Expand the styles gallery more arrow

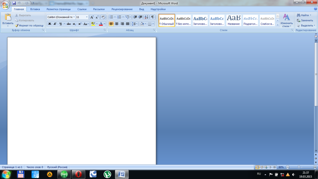click(x=277, y=25)
